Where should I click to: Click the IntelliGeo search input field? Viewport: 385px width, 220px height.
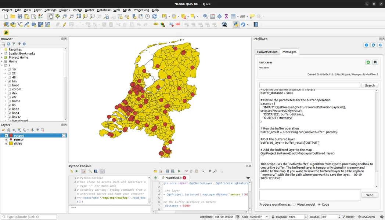click(310, 85)
